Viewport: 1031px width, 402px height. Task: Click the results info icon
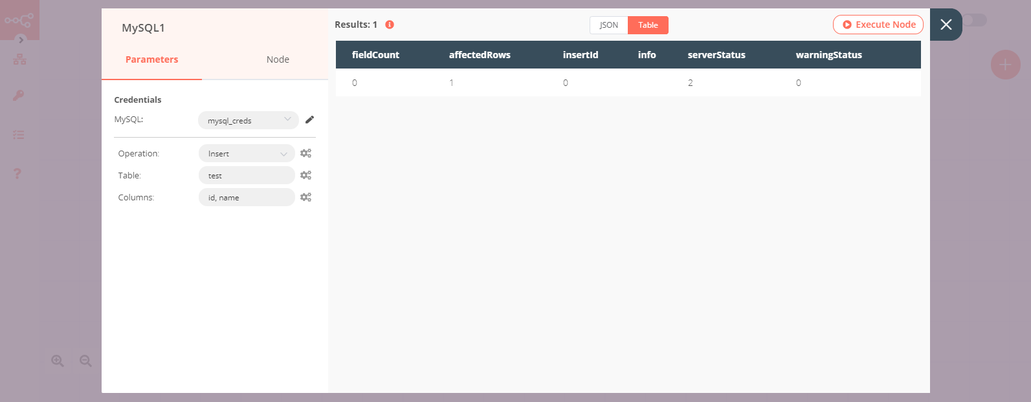tap(390, 25)
